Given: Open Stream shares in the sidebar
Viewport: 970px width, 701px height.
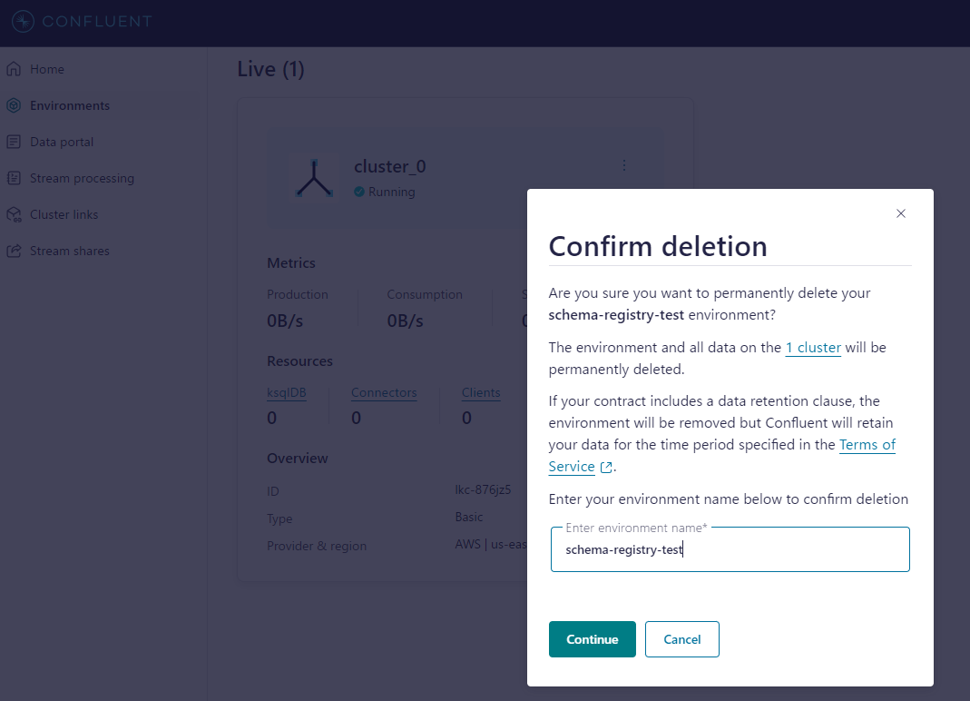Looking at the screenshot, I should pyautogui.click(x=69, y=251).
